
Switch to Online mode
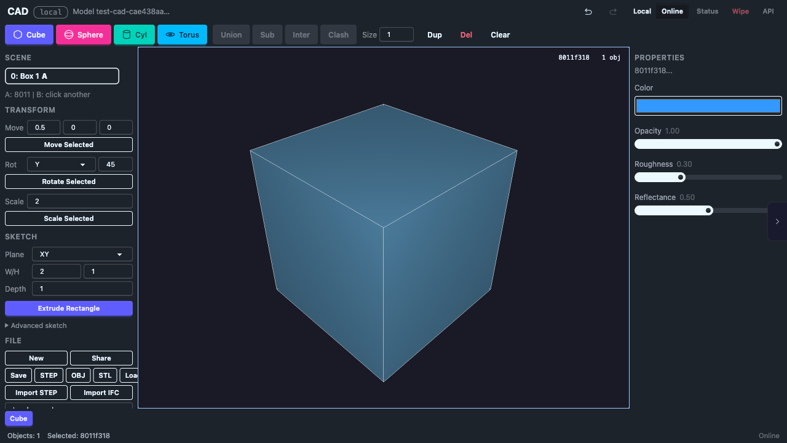(x=671, y=11)
